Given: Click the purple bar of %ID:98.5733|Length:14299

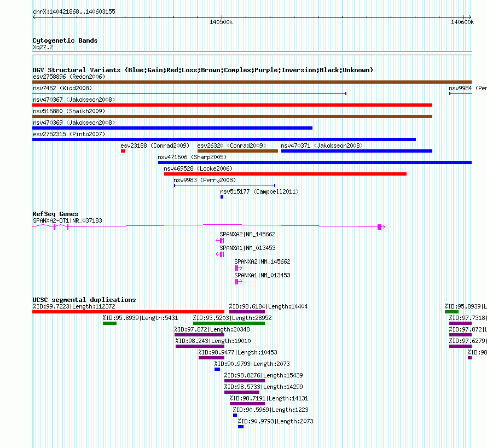Looking at the screenshot, I should tap(242, 392).
